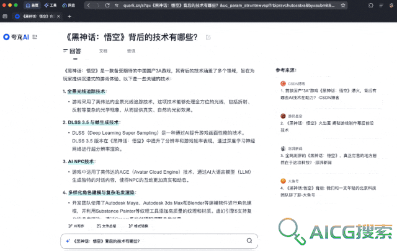Open the 工具 tools button
This screenshot has height=251, width=397.
point(50,6)
